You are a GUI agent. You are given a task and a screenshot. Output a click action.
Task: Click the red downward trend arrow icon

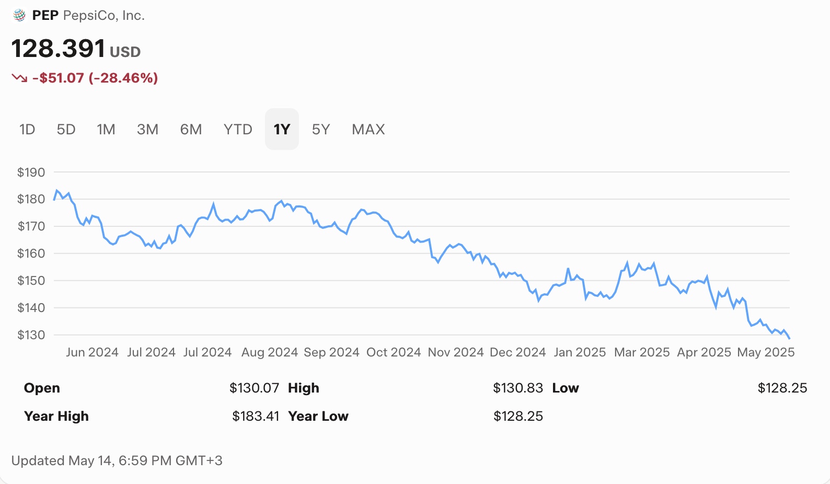point(19,78)
